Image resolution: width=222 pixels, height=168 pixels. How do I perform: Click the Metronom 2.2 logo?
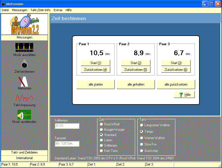(24, 24)
